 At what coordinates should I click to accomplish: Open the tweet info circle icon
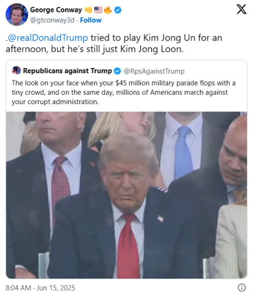pos(242,288)
